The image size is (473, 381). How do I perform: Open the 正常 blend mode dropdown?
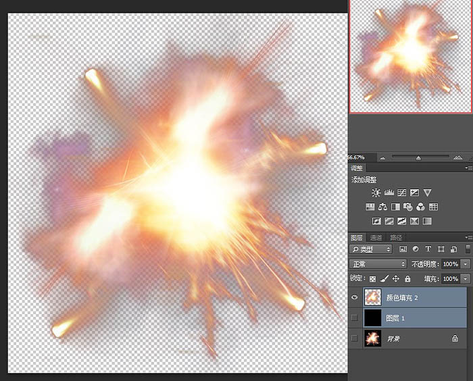click(378, 264)
